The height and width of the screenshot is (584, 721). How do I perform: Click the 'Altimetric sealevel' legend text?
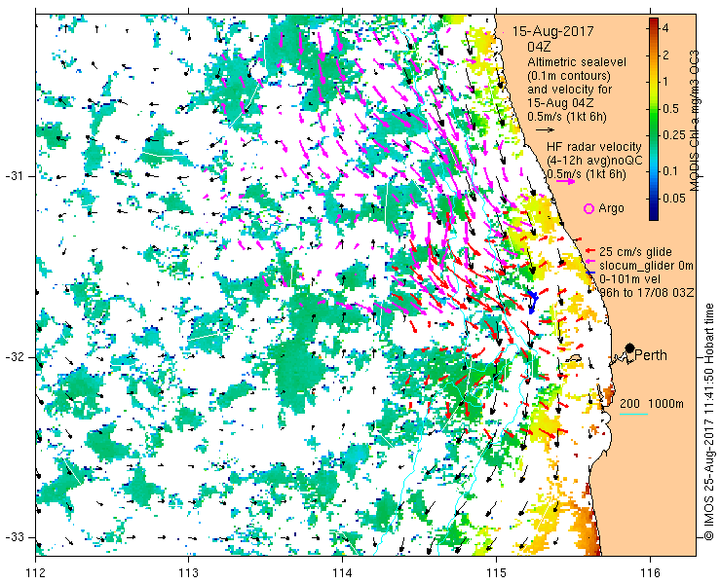(x=577, y=61)
